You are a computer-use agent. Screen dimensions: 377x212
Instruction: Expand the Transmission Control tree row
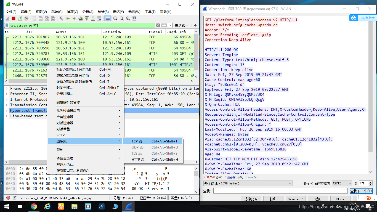7,105
